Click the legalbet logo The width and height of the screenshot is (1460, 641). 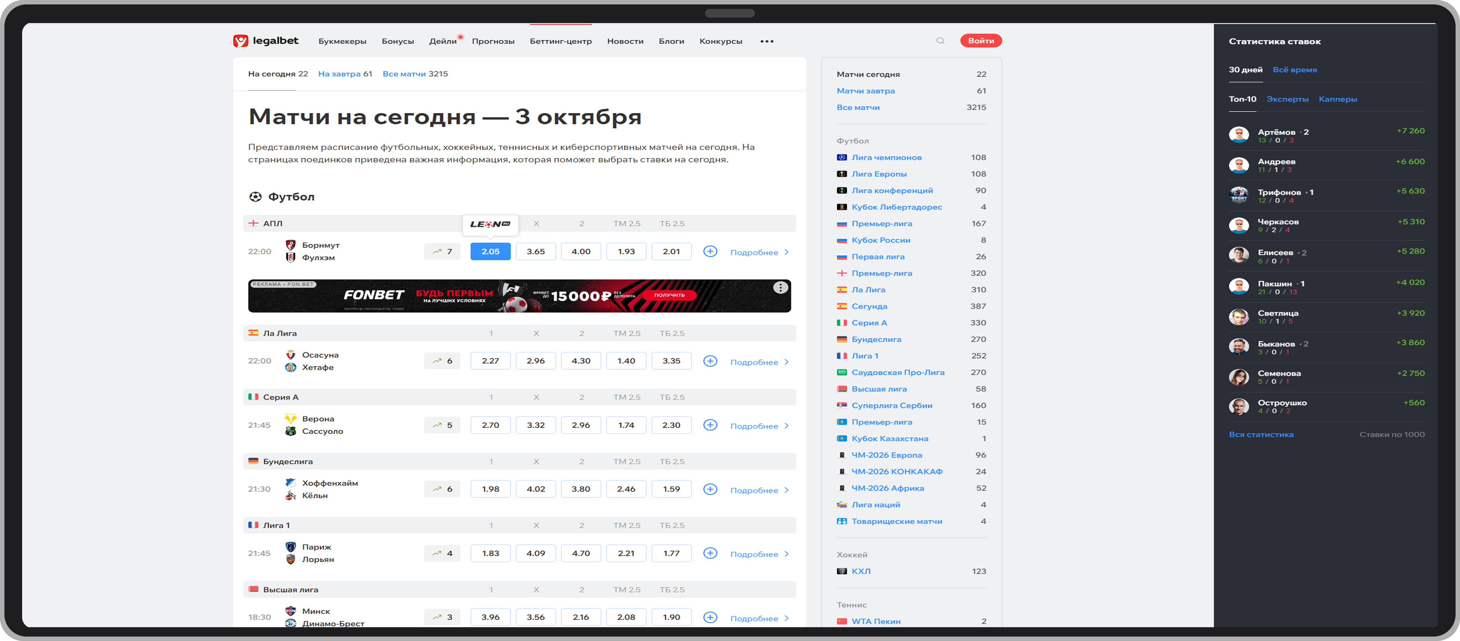(x=265, y=41)
